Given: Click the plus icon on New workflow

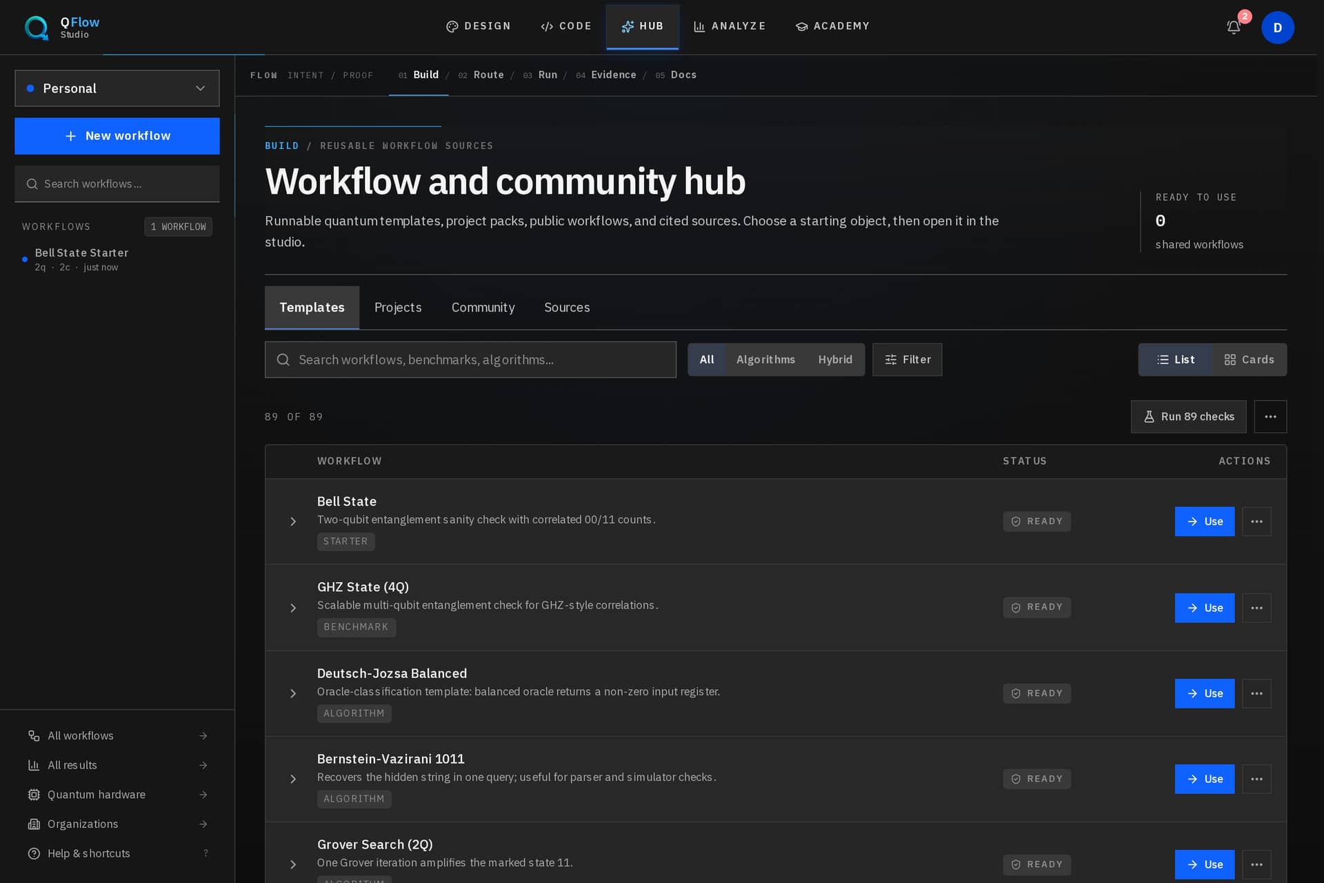Looking at the screenshot, I should [70, 136].
